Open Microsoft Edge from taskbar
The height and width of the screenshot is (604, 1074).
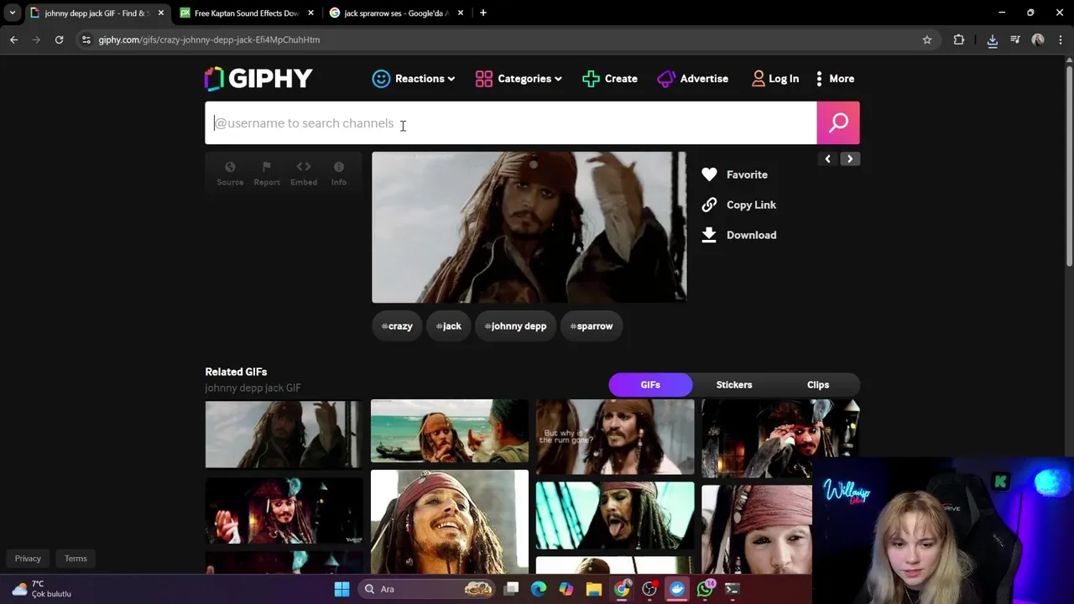tap(539, 589)
